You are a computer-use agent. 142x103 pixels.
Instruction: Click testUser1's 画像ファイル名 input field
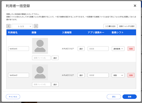click(41, 58)
